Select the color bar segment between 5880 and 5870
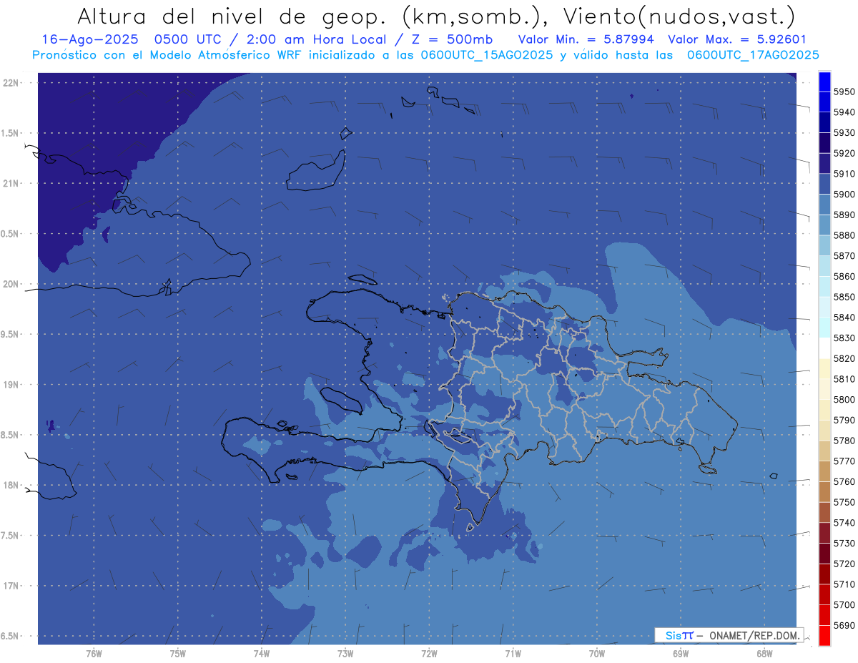Screen dimensions: 858x663 (824, 245)
